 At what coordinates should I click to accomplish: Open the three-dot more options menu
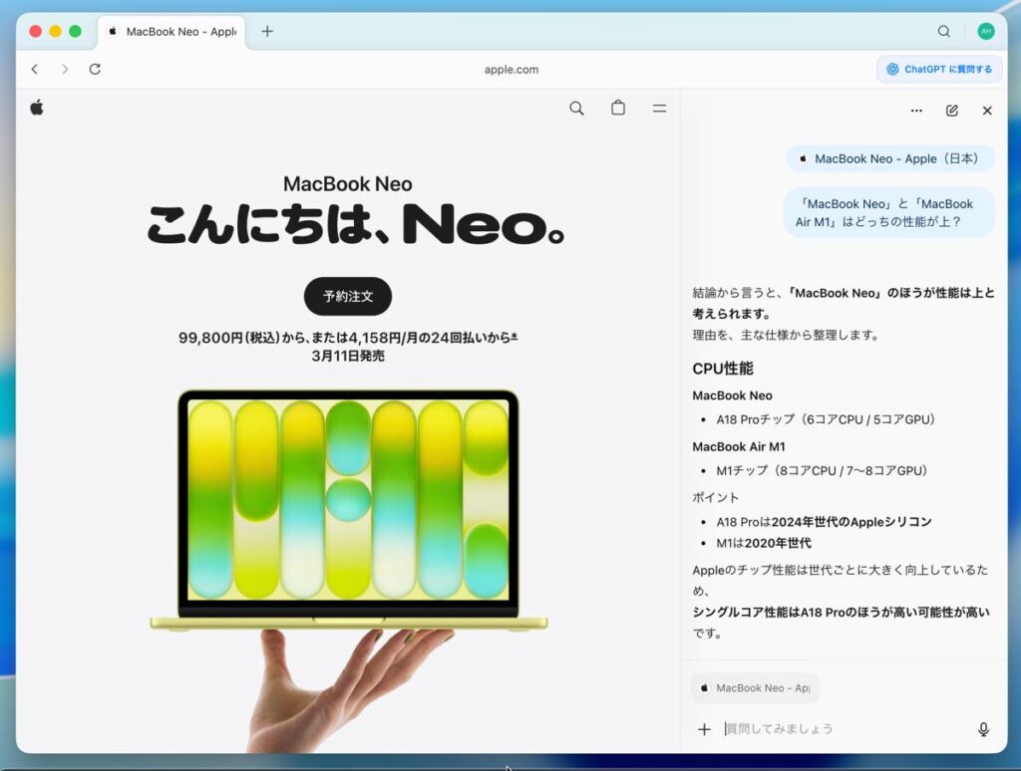pyautogui.click(x=916, y=111)
